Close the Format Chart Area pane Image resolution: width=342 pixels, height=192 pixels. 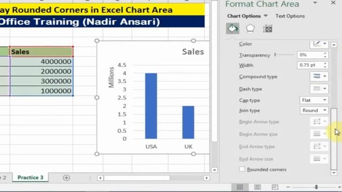tap(333, 3)
